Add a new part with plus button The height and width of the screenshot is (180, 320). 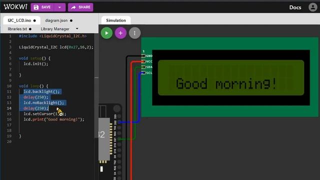(120, 33)
